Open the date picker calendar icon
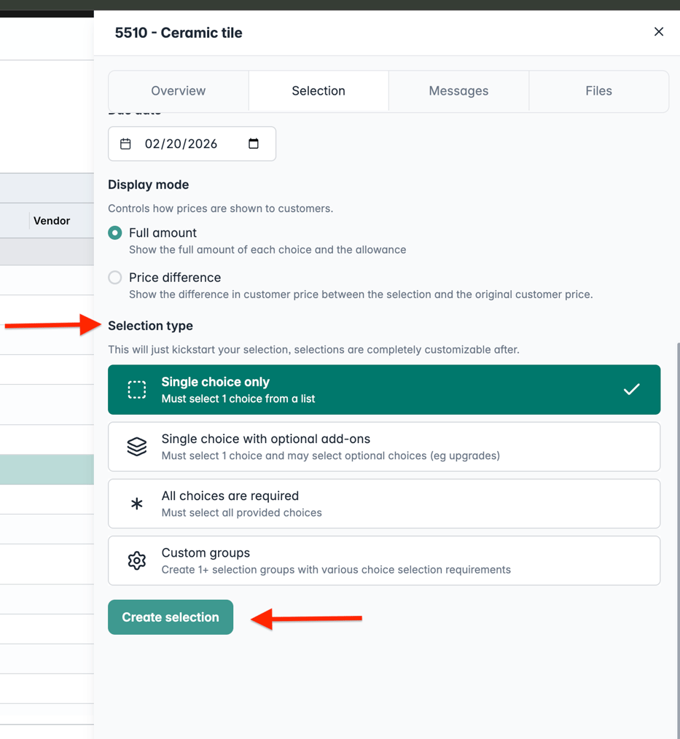The image size is (680, 739). (254, 144)
